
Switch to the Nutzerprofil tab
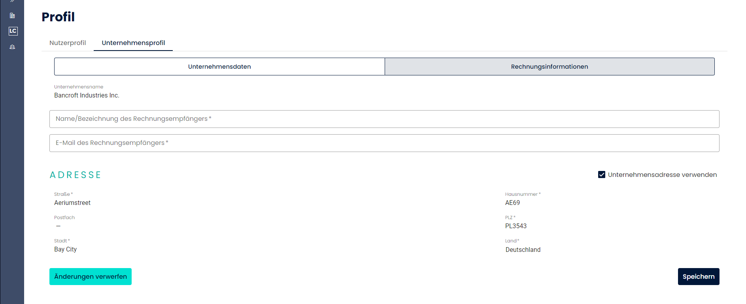click(68, 43)
